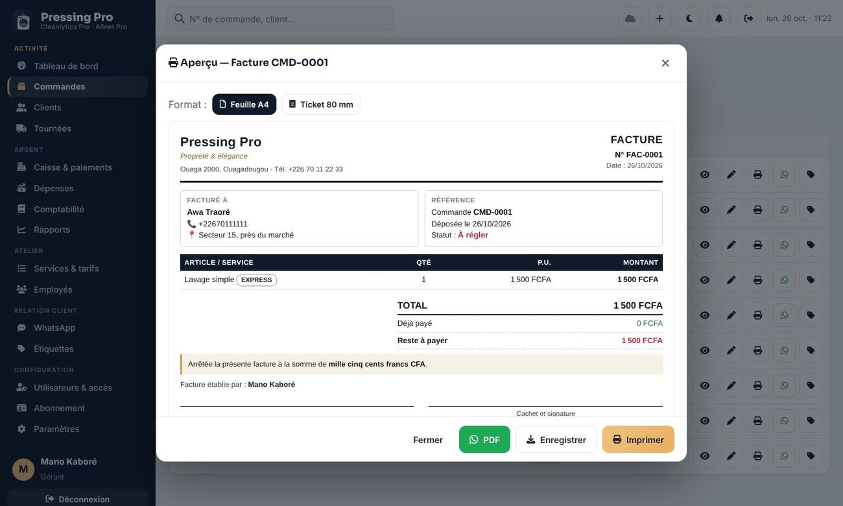
Task: Click the plus icon to add new
Action: coord(659,18)
